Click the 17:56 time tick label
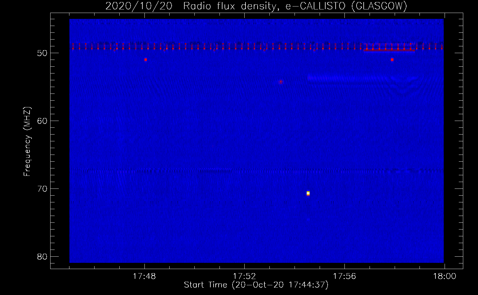Screen dimensions: 478x295 [x=344, y=276]
